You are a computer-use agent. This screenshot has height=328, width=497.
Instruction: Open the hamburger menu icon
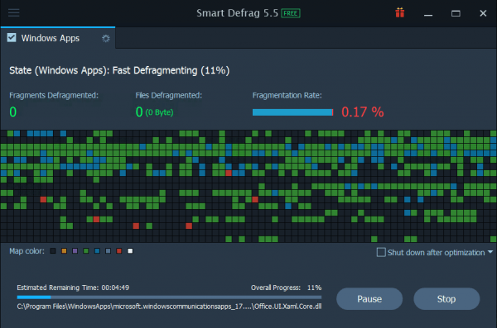pyautogui.click(x=13, y=13)
